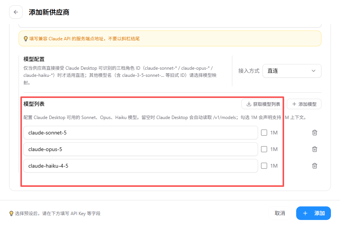The height and width of the screenshot is (226, 340).
Task: Click the 模型配置 heading
Action: [x=34, y=59]
